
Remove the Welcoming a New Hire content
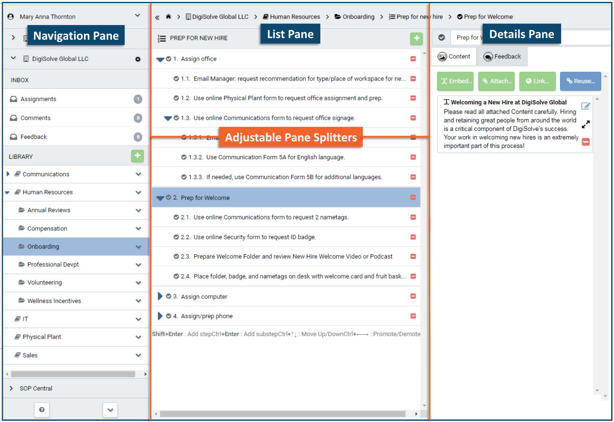[x=586, y=142]
